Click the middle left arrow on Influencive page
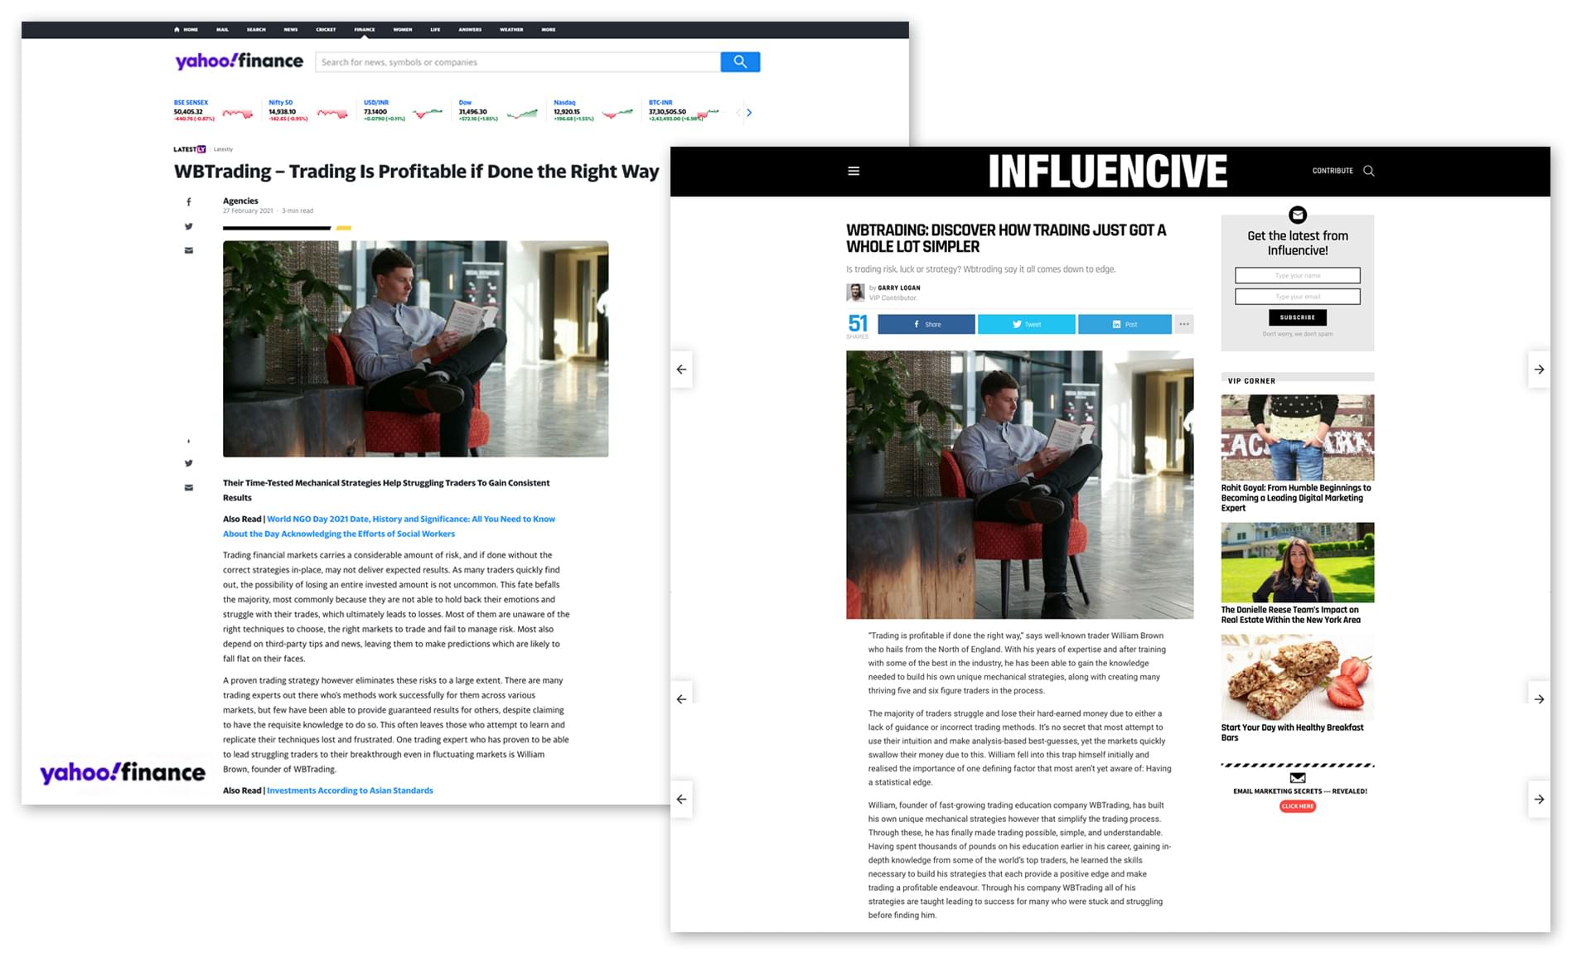This screenshot has height=962, width=1577. coord(681,699)
